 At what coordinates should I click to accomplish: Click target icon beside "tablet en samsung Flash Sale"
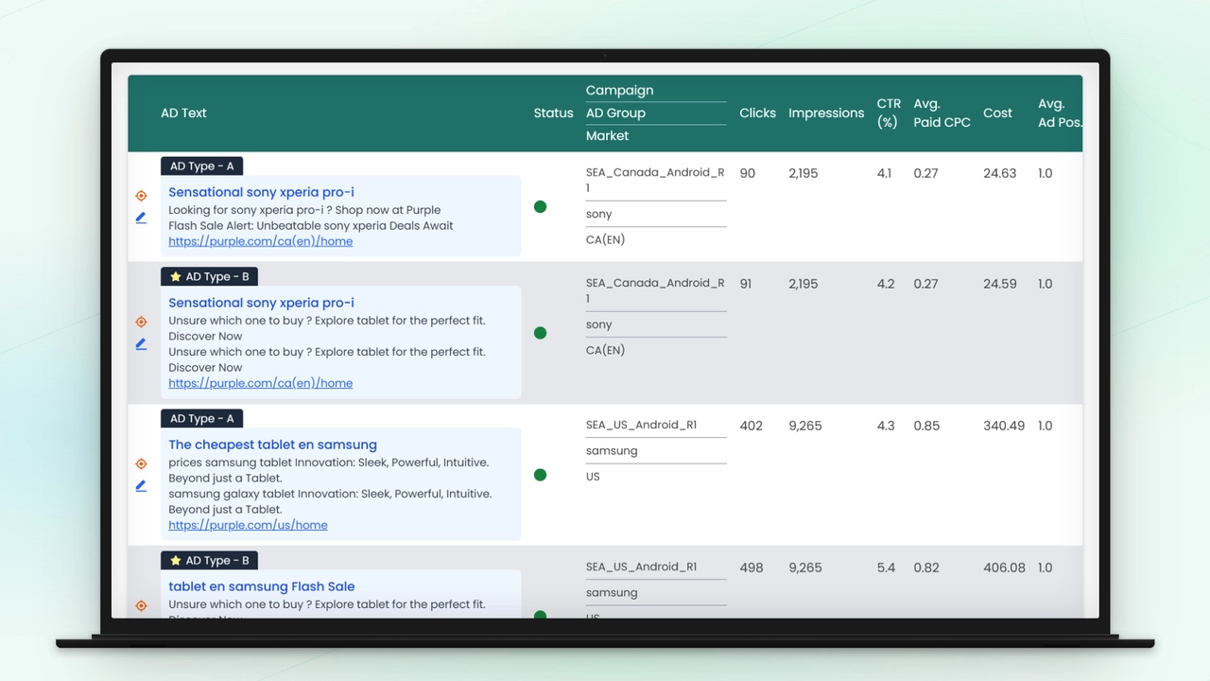click(141, 605)
